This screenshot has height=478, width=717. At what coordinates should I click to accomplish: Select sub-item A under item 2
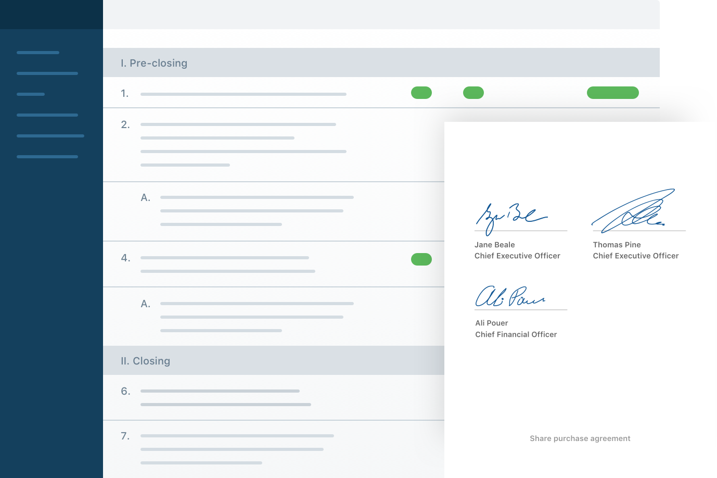pos(274,211)
